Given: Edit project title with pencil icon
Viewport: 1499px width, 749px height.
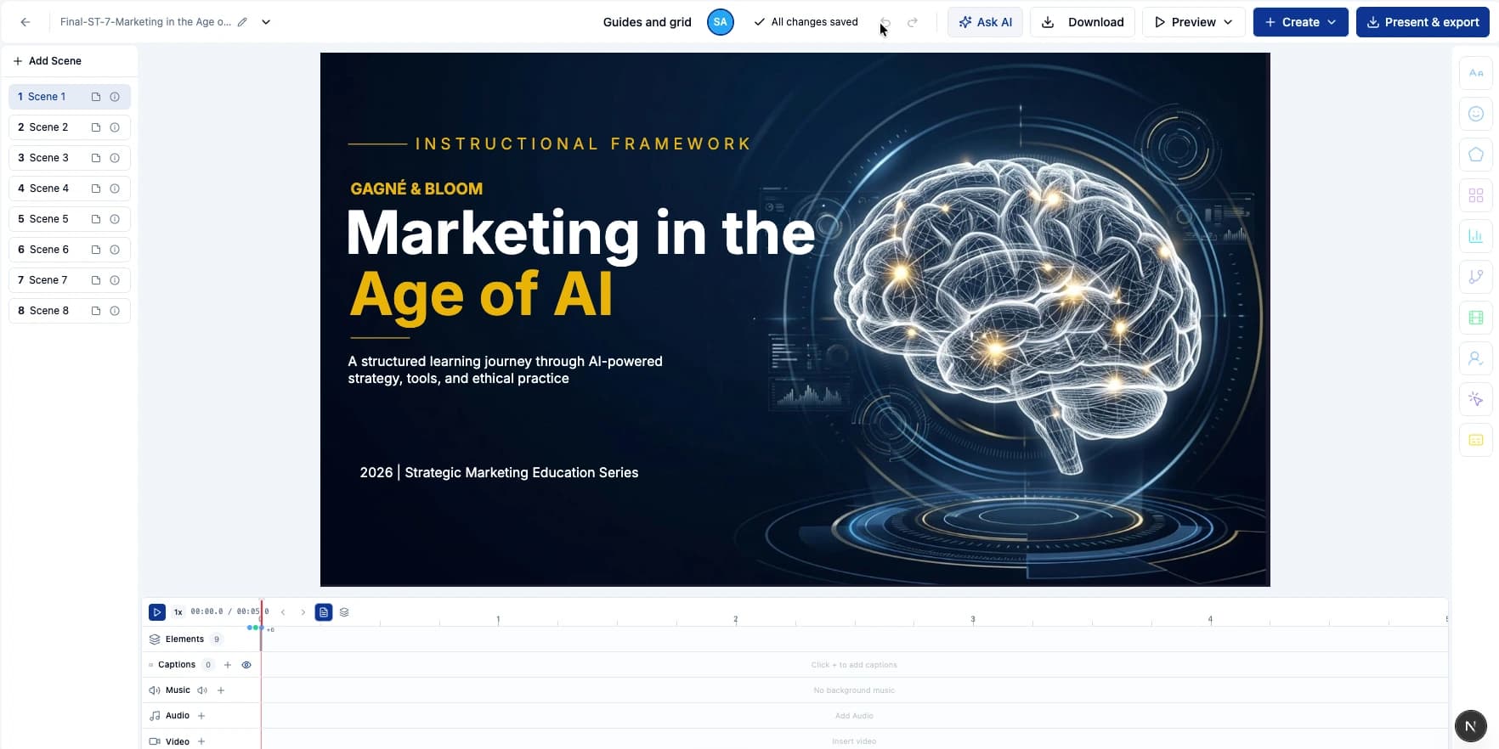Looking at the screenshot, I should (x=242, y=22).
